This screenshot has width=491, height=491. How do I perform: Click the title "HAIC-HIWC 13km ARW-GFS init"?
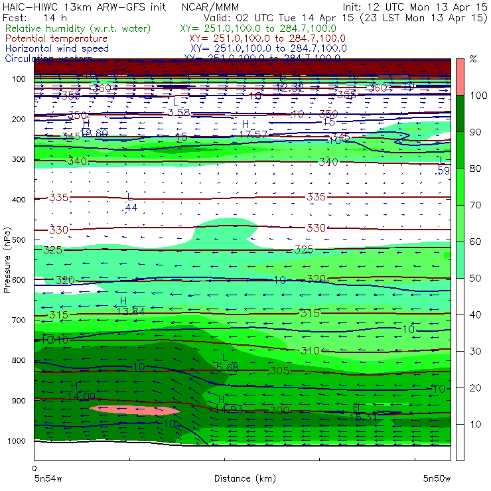click(x=84, y=7)
